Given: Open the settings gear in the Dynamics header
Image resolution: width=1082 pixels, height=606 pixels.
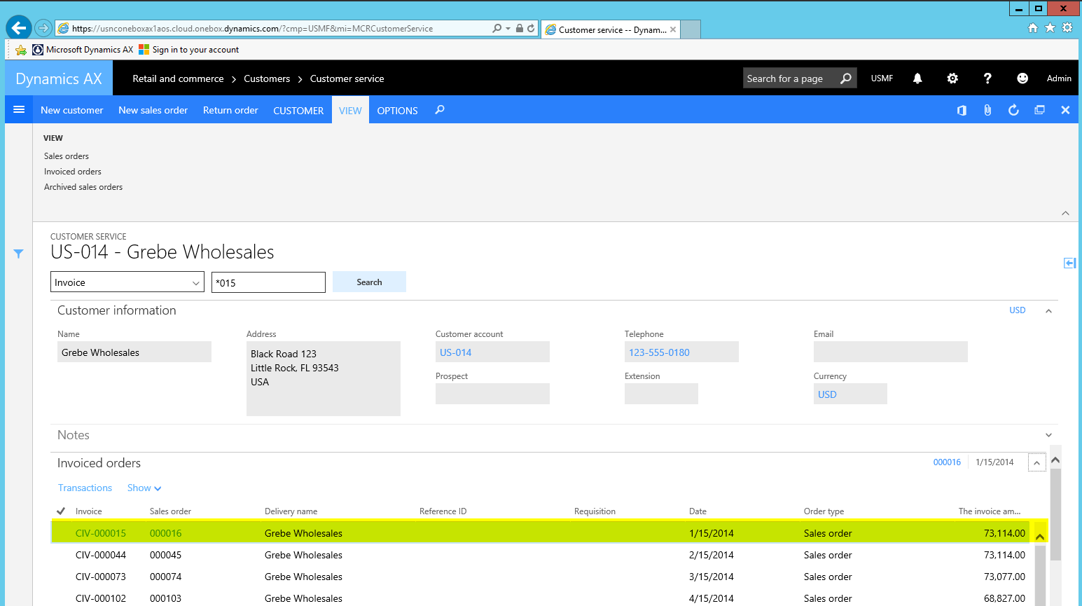Looking at the screenshot, I should 952,78.
